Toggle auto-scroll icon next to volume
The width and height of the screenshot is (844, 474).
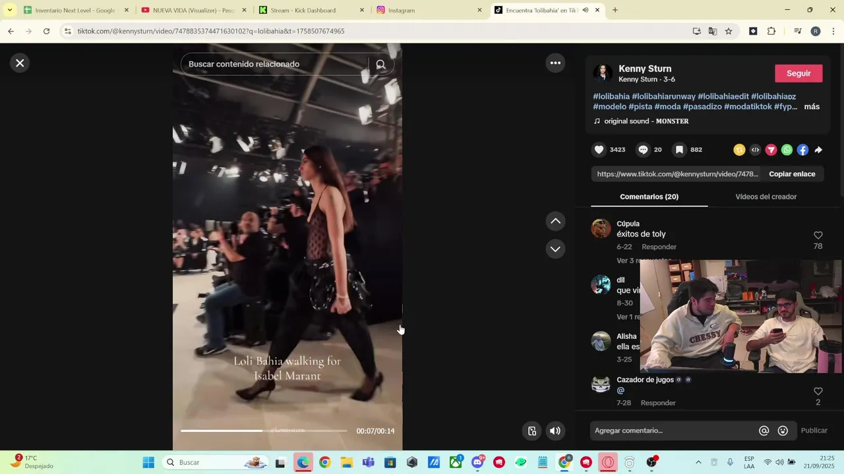[x=532, y=431]
